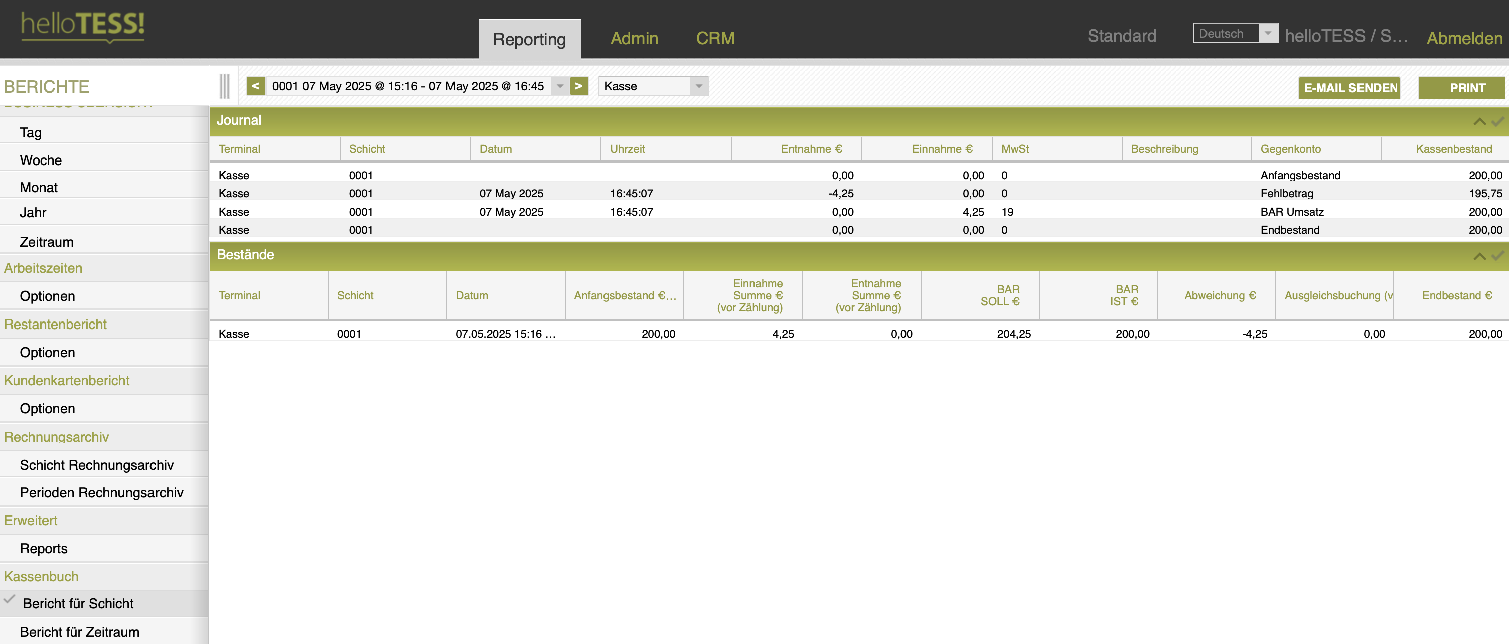Click Abmelden to log out
Screen dimensions: 1509x644
click(1464, 38)
